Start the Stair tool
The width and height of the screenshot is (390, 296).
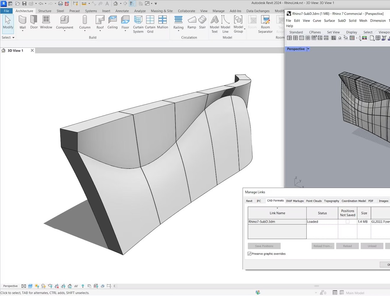click(x=202, y=22)
